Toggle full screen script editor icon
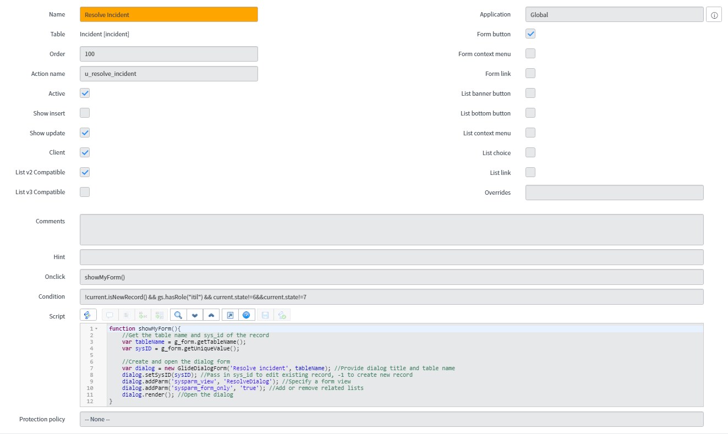Image resolution: width=728 pixels, height=434 pixels. click(x=230, y=315)
